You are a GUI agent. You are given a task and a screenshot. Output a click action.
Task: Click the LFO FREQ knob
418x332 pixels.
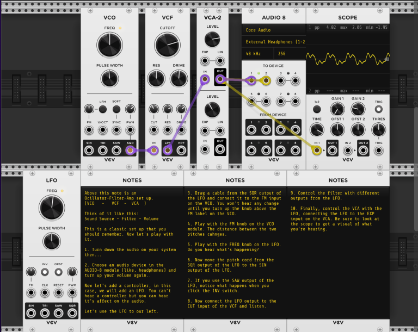52,208
